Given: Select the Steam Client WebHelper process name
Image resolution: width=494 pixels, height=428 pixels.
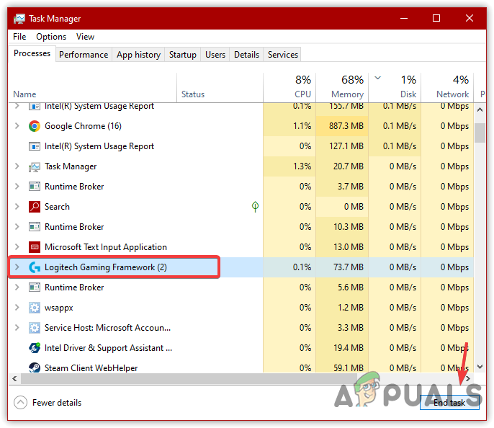Looking at the screenshot, I should point(91,367).
